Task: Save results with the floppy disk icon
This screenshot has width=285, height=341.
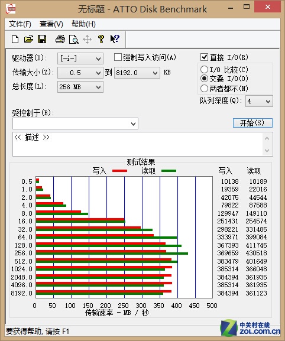Action: coord(42,39)
